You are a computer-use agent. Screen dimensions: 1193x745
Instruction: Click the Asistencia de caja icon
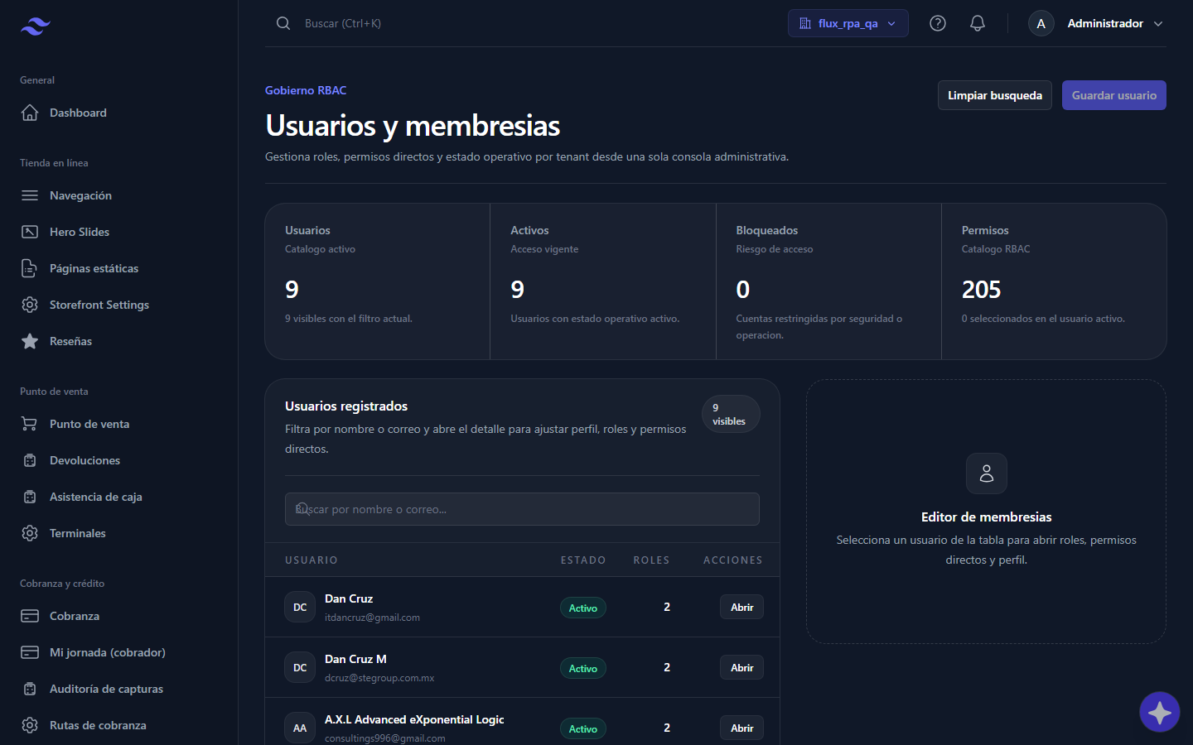tap(30, 497)
